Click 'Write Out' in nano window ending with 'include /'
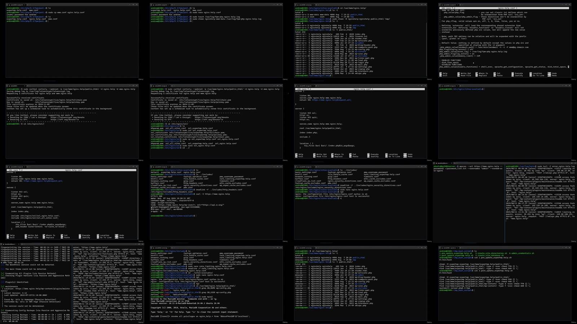 tap(322, 154)
